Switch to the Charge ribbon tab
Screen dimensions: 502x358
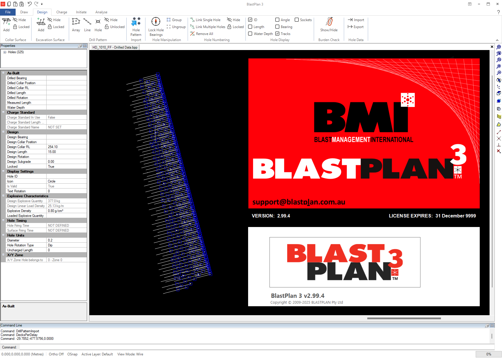62,12
